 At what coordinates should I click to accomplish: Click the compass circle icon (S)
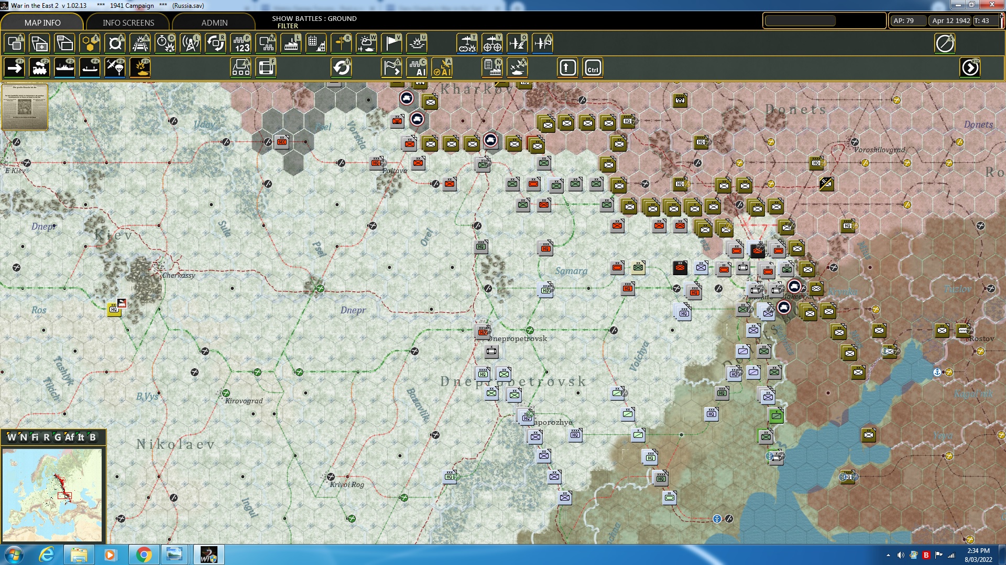[945, 43]
